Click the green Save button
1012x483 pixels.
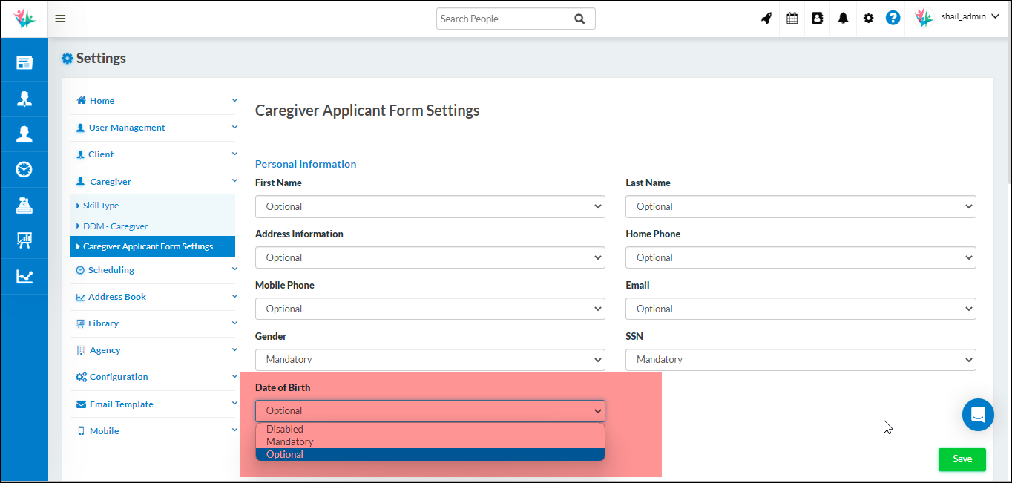click(x=962, y=459)
